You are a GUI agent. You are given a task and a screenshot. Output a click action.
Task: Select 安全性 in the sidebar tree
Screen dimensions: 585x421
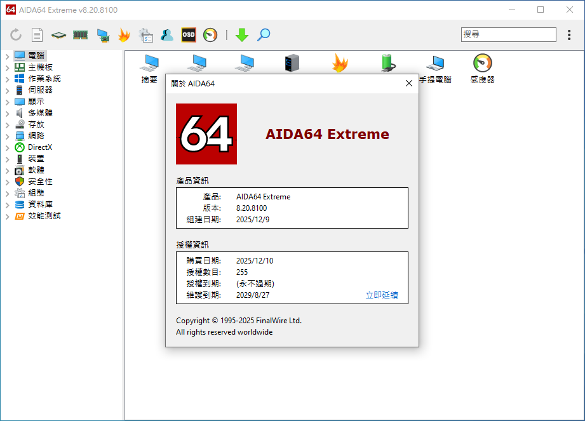pyautogui.click(x=40, y=182)
